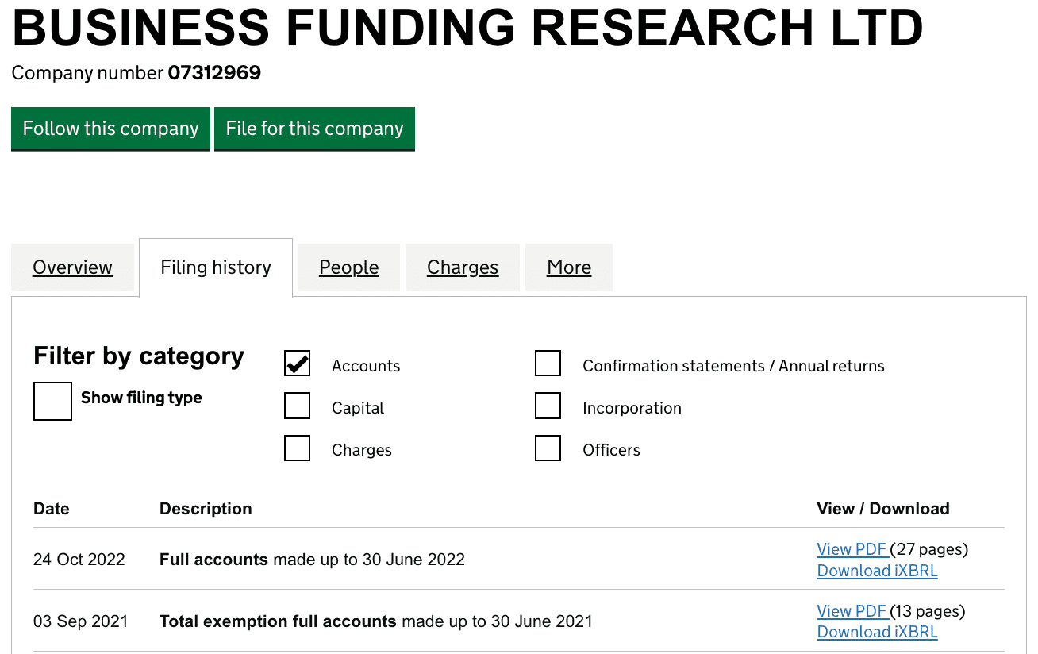This screenshot has width=1038, height=654.
Task: Enable the Show filing type checkbox
Action: click(53, 401)
